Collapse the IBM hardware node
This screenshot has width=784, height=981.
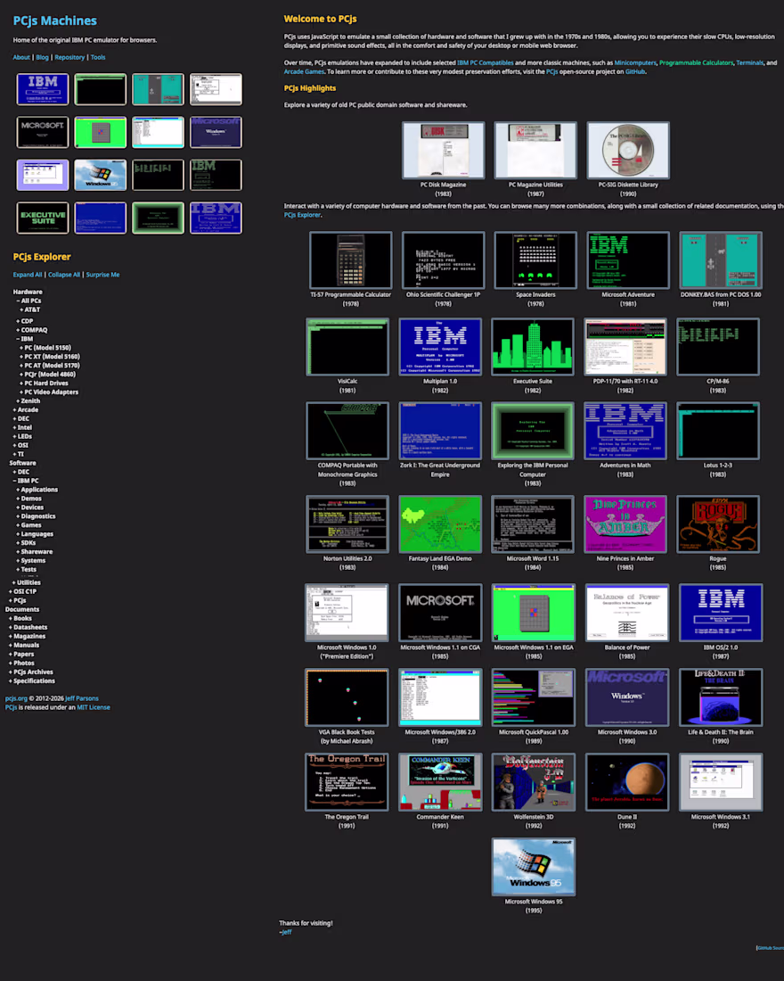coord(24,339)
